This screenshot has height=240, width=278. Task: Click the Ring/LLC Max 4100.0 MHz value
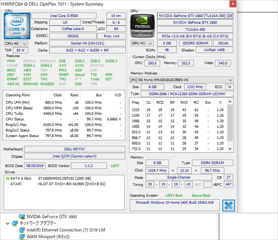53,125
